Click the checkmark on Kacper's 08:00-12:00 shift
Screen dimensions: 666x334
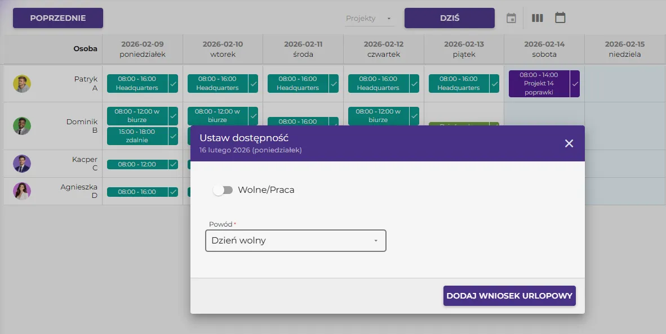(x=172, y=164)
